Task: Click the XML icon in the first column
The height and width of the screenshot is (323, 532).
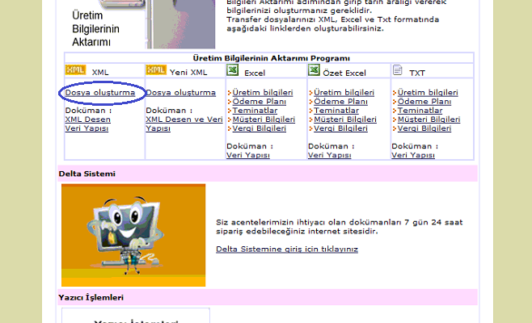Action: coord(74,70)
